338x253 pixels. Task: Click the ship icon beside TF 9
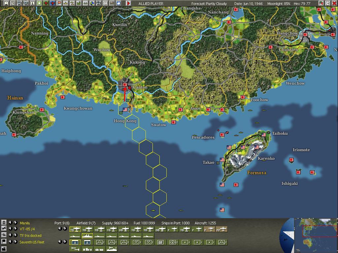(x=4, y=235)
